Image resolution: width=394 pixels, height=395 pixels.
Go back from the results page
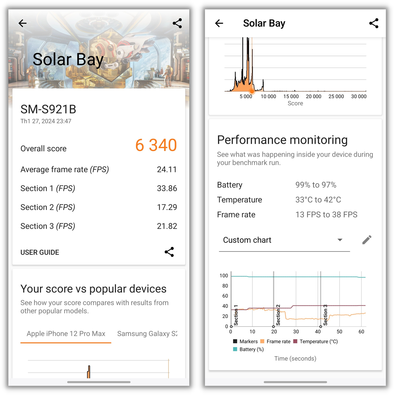[x=22, y=23]
